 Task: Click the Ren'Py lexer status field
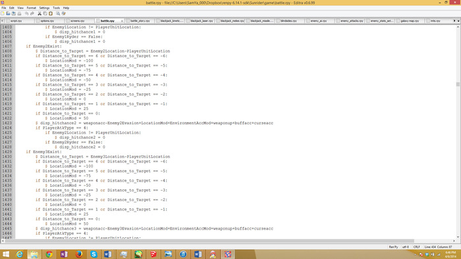click(393, 247)
